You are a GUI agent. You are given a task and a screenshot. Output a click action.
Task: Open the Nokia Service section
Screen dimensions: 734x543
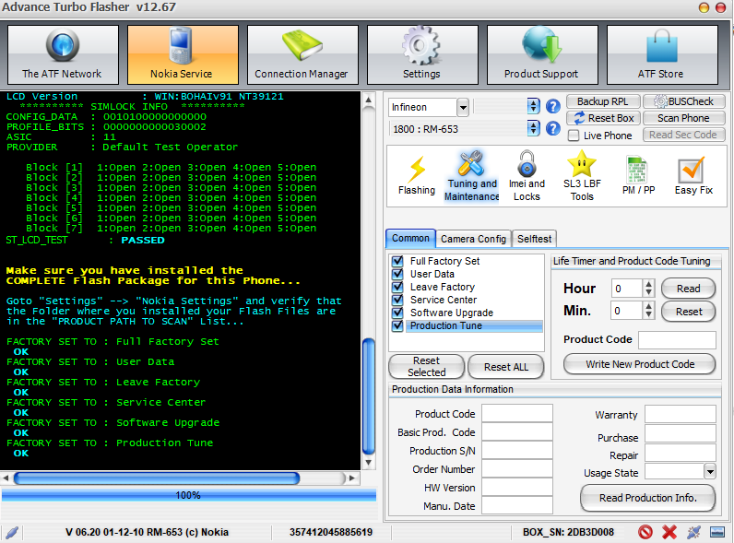pyautogui.click(x=183, y=54)
